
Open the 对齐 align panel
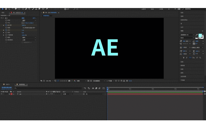pos(182,27)
